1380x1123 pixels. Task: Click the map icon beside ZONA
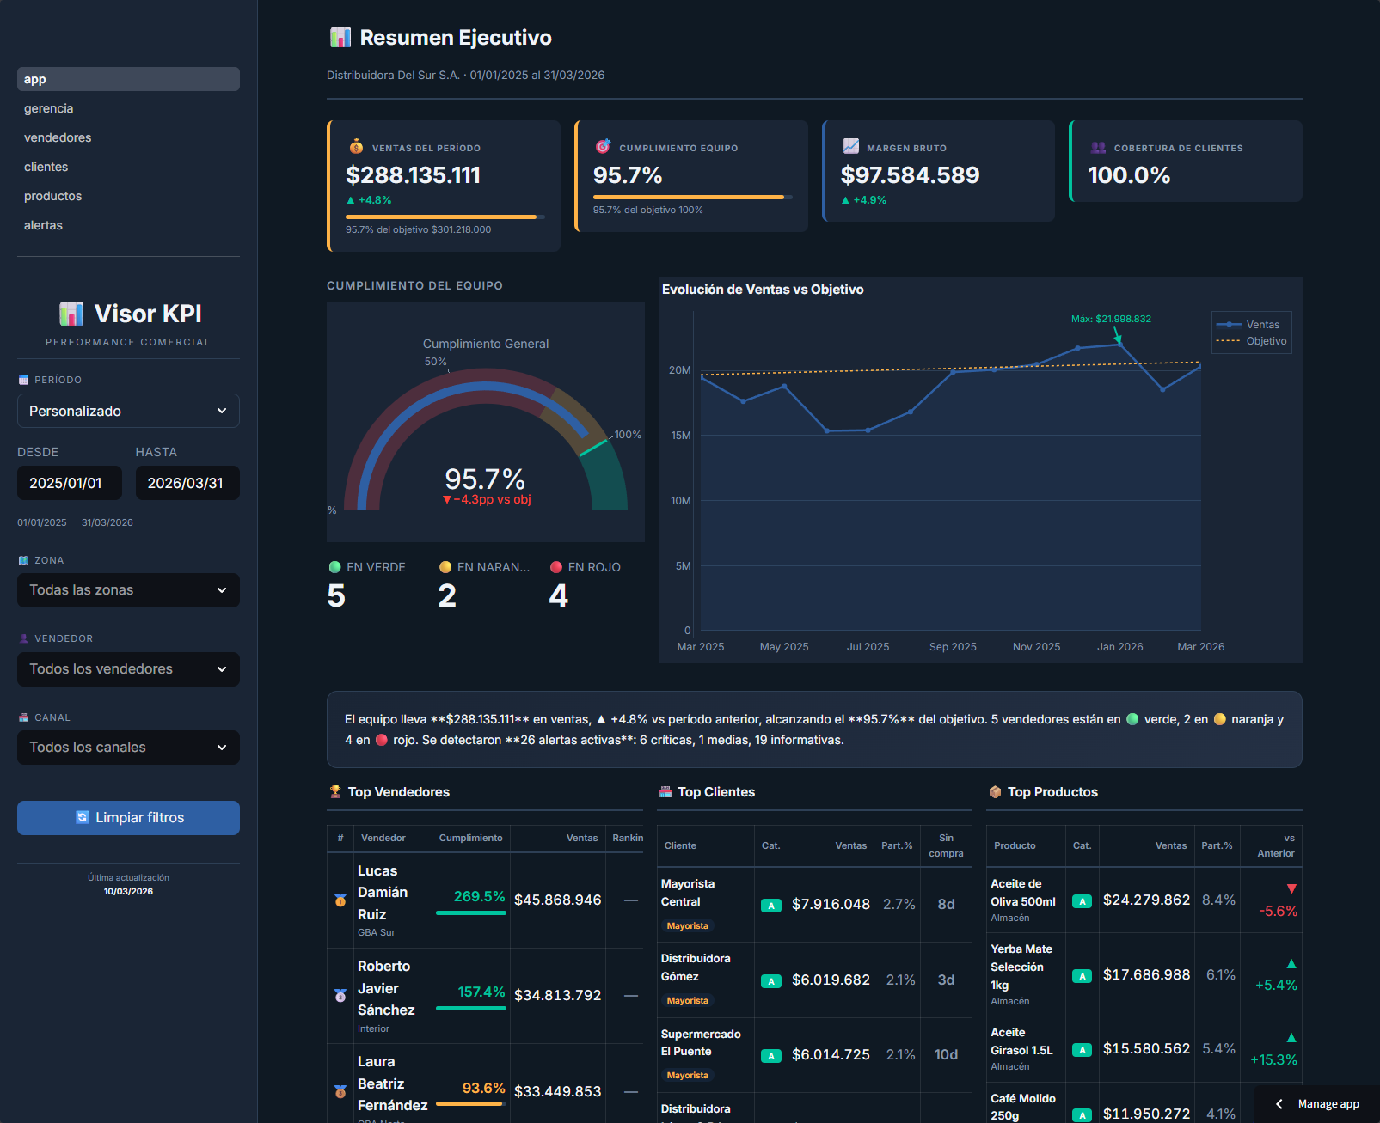point(23,560)
